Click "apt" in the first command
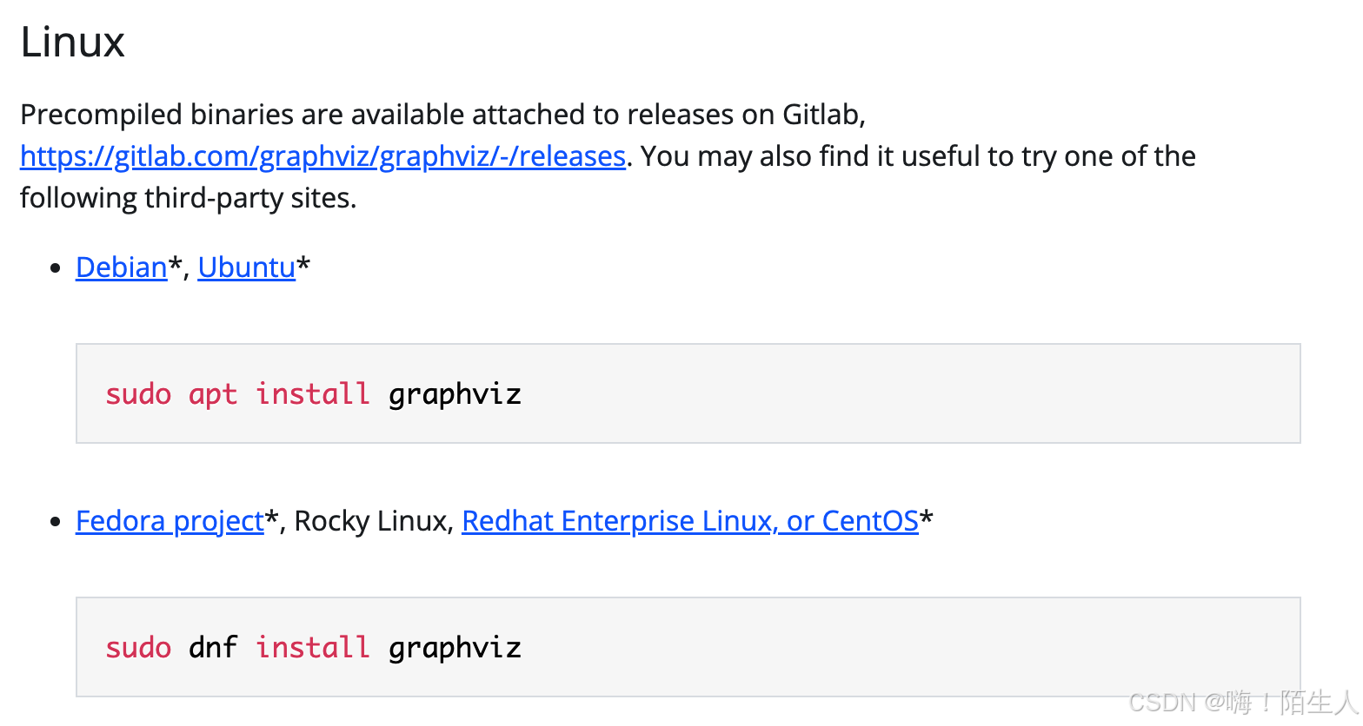The width and height of the screenshot is (1363, 726). (213, 394)
